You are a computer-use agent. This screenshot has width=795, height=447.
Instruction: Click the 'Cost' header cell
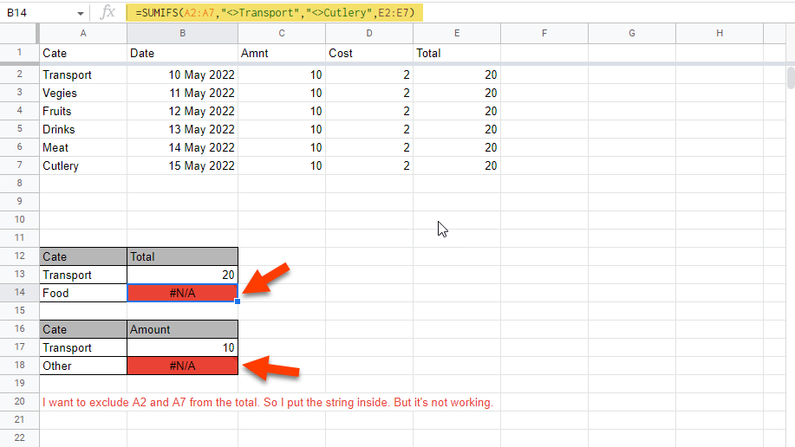(x=369, y=53)
